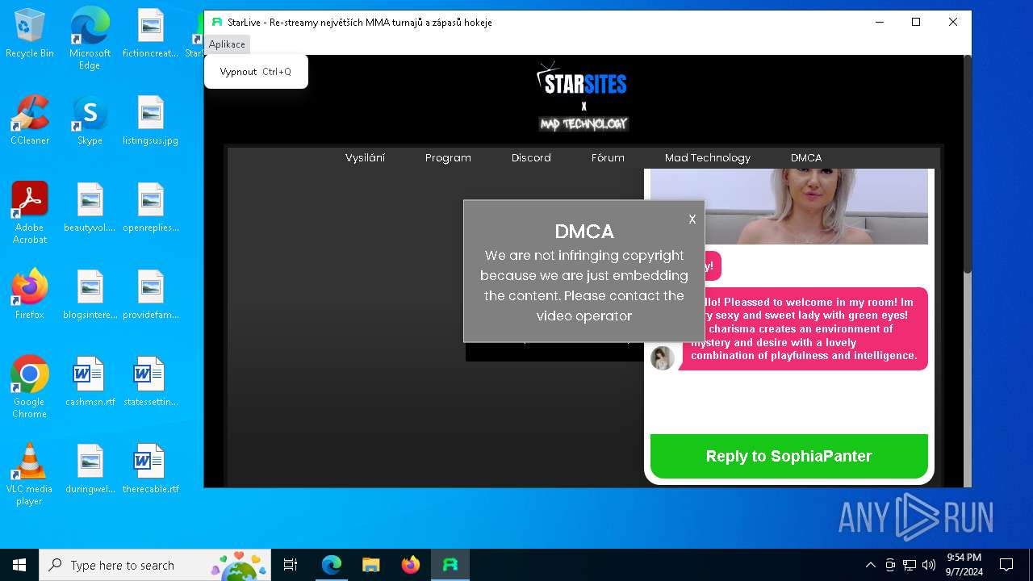Click the taskbar search box
The width and height of the screenshot is (1033, 581).
[157, 565]
